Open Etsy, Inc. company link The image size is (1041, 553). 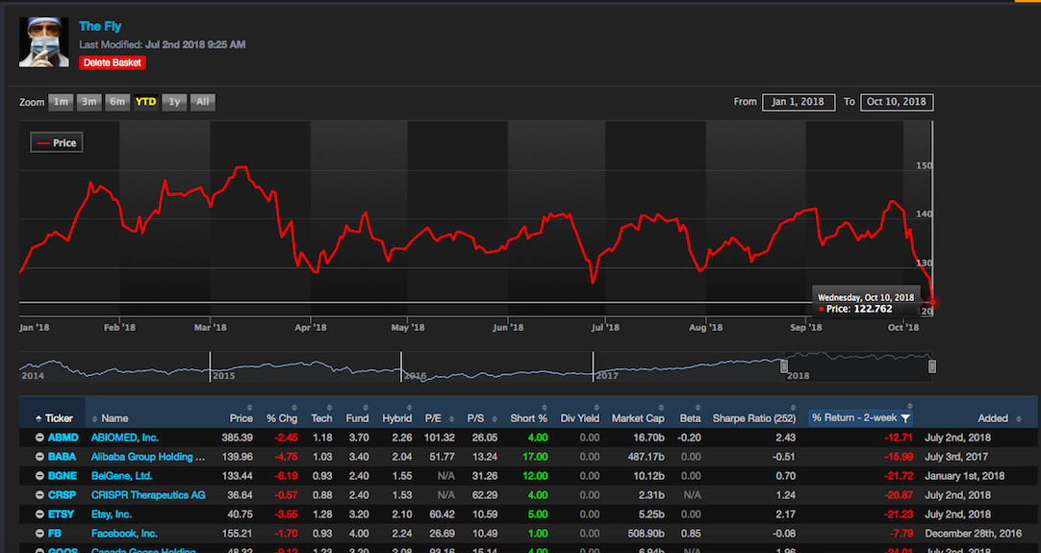112,515
